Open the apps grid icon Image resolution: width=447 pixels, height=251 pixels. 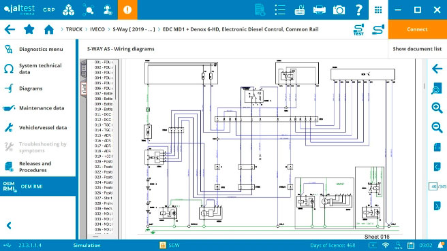tap(378, 10)
